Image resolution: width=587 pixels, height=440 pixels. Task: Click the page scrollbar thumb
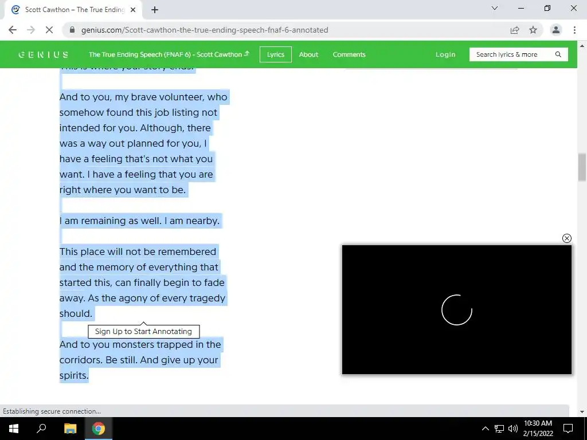(x=582, y=167)
